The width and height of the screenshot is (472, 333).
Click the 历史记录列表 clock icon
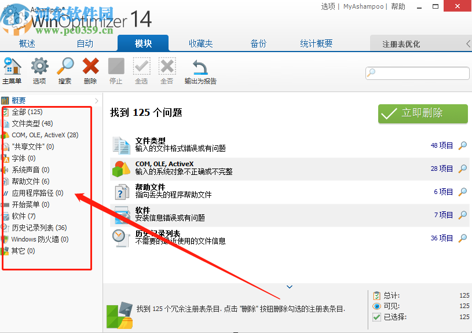(120, 238)
